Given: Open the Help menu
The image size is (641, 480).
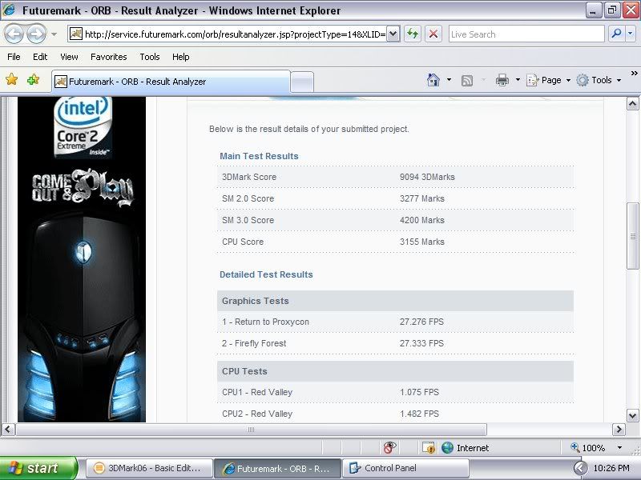Looking at the screenshot, I should [x=181, y=57].
